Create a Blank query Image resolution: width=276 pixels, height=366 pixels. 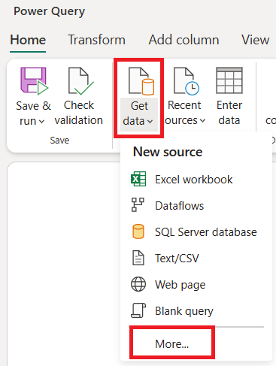(196, 311)
